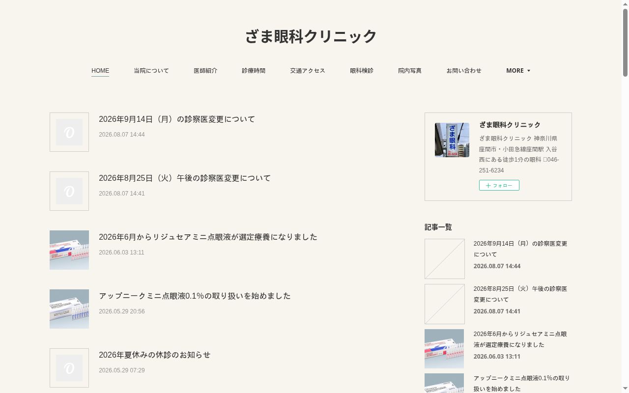
Task: Open main article 2026年8月25日（火）午後の診察医変更について
Action: (x=185, y=178)
